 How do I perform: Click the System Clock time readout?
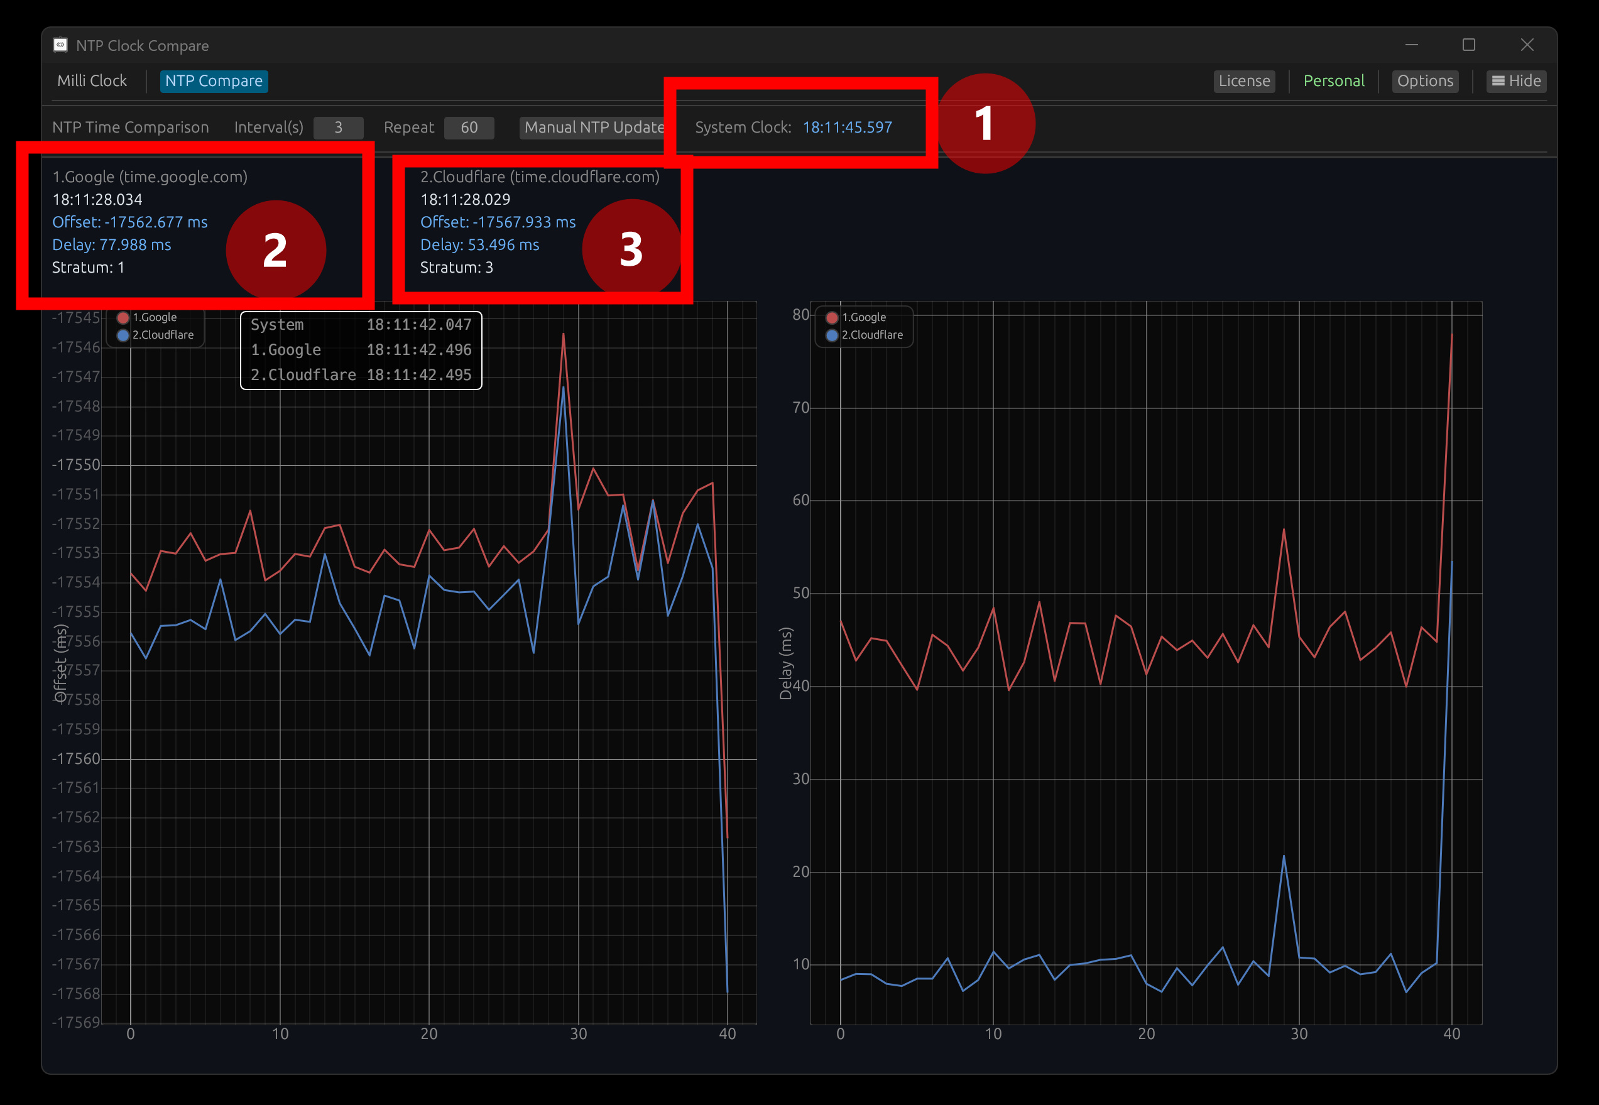(x=847, y=128)
